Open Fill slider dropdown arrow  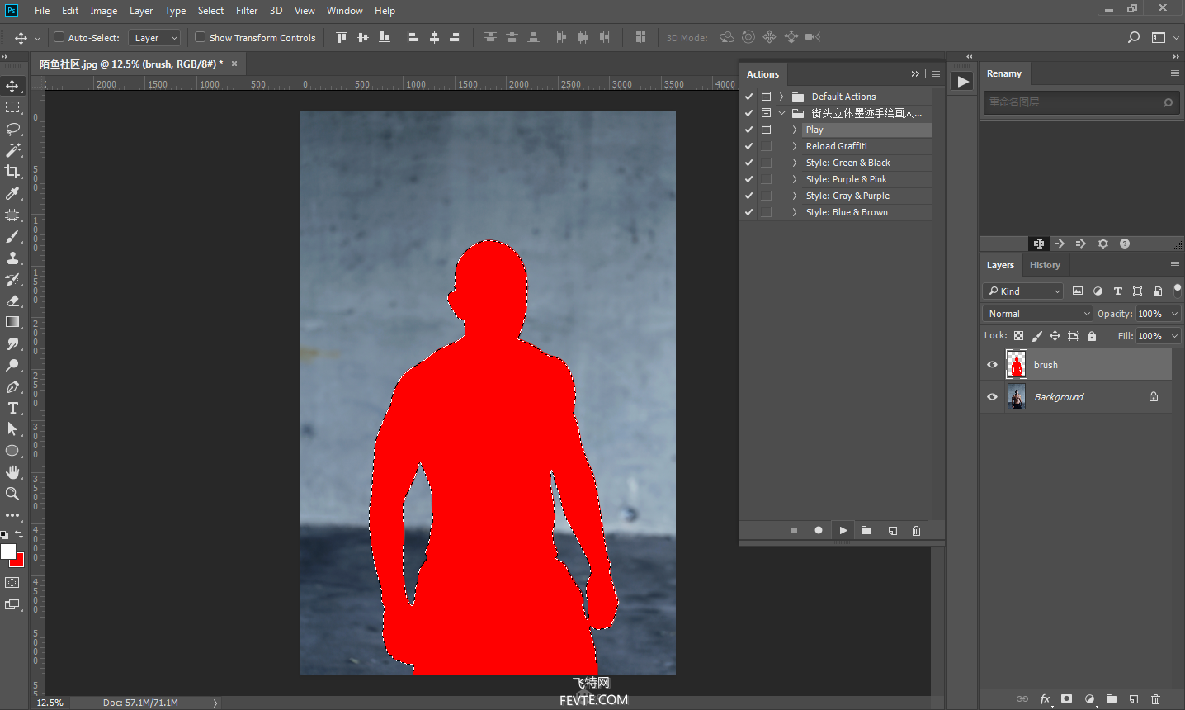(x=1174, y=336)
